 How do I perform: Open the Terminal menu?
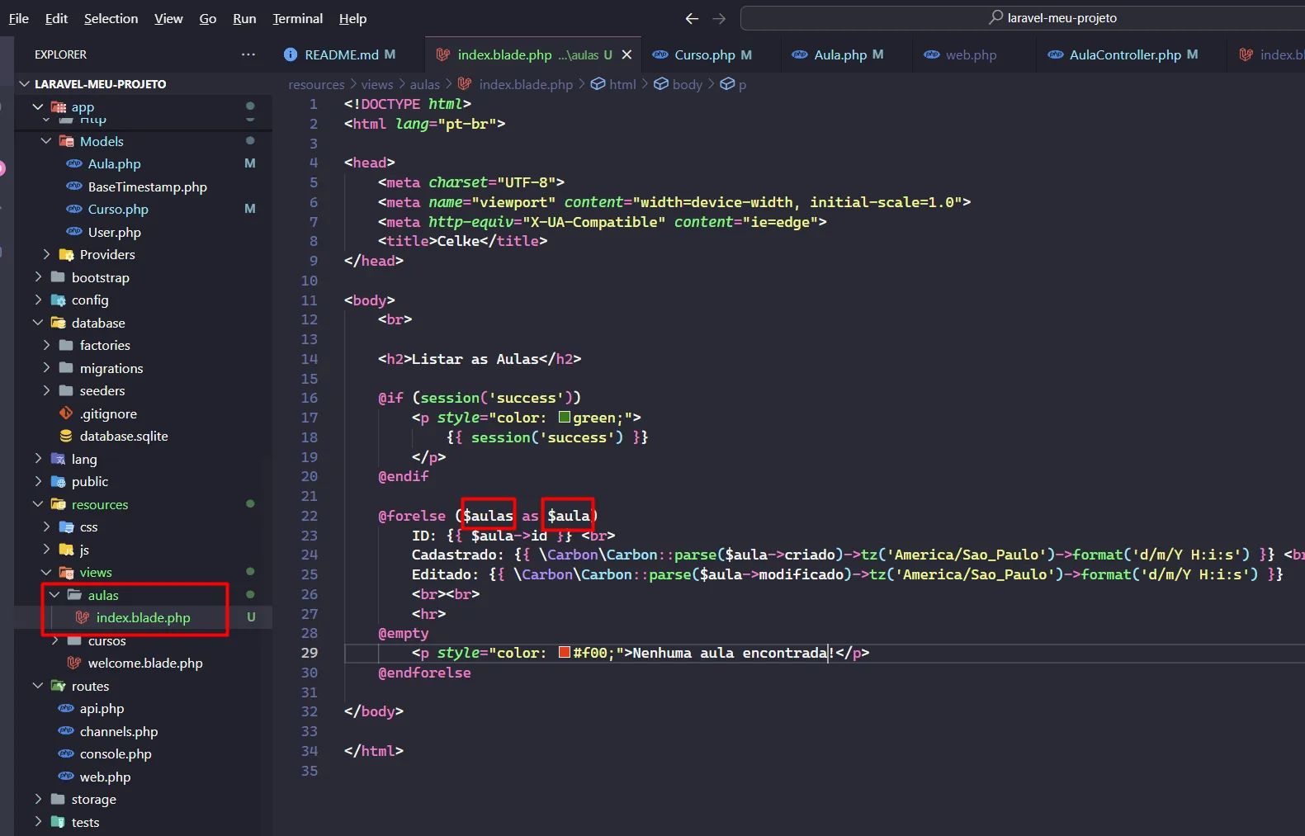pyautogui.click(x=297, y=18)
